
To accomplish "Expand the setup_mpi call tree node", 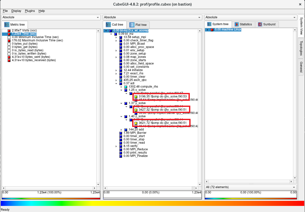I will tap(116, 37).
